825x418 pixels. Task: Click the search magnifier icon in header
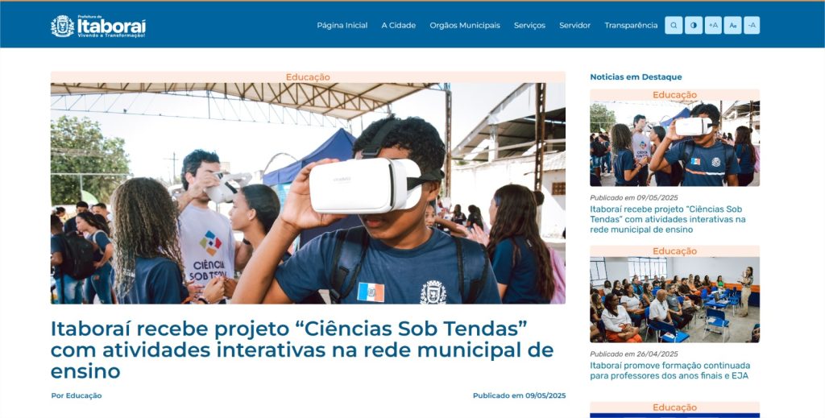click(x=674, y=25)
